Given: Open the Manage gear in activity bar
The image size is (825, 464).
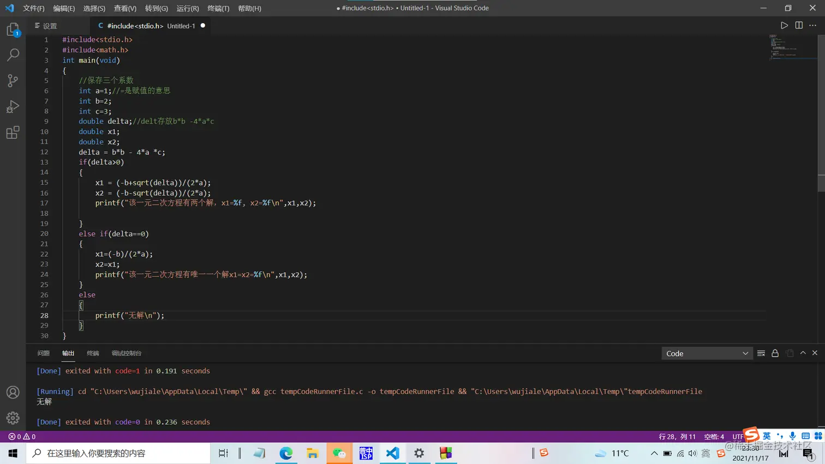Looking at the screenshot, I should click(13, 418).
